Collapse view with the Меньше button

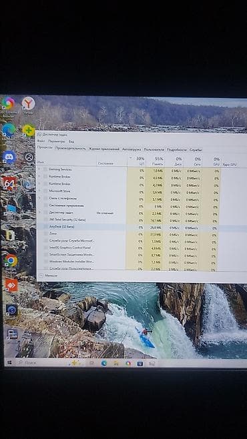[48, 276]
